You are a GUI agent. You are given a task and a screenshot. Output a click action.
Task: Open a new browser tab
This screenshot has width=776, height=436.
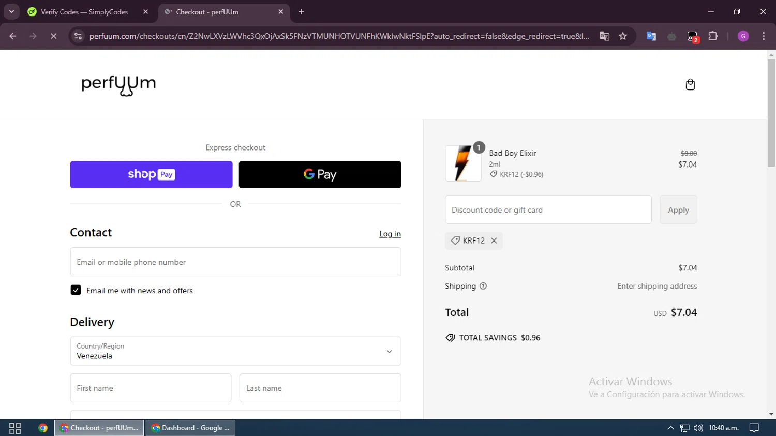point(301,12)
